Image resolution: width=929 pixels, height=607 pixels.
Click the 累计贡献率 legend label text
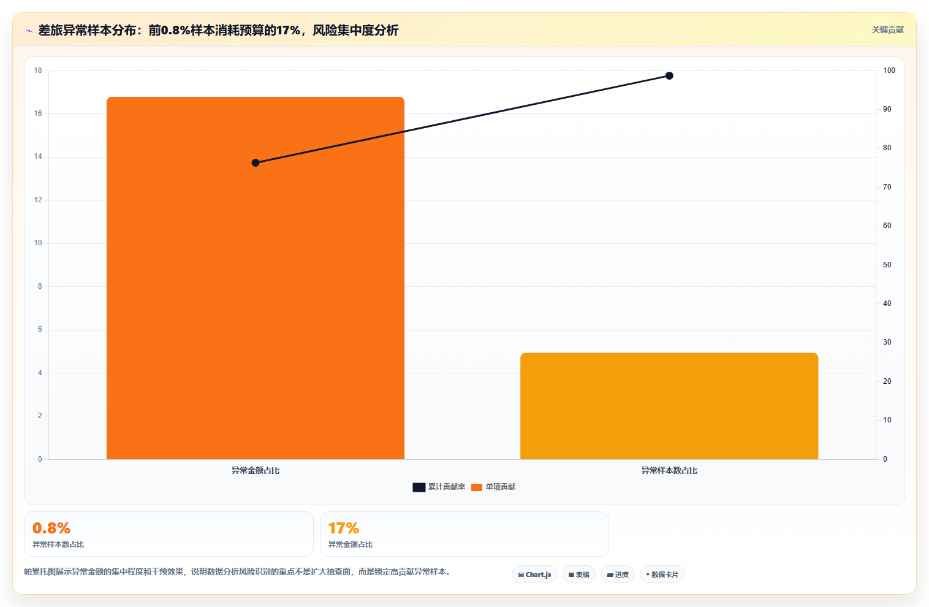click(x=447, y=487)
